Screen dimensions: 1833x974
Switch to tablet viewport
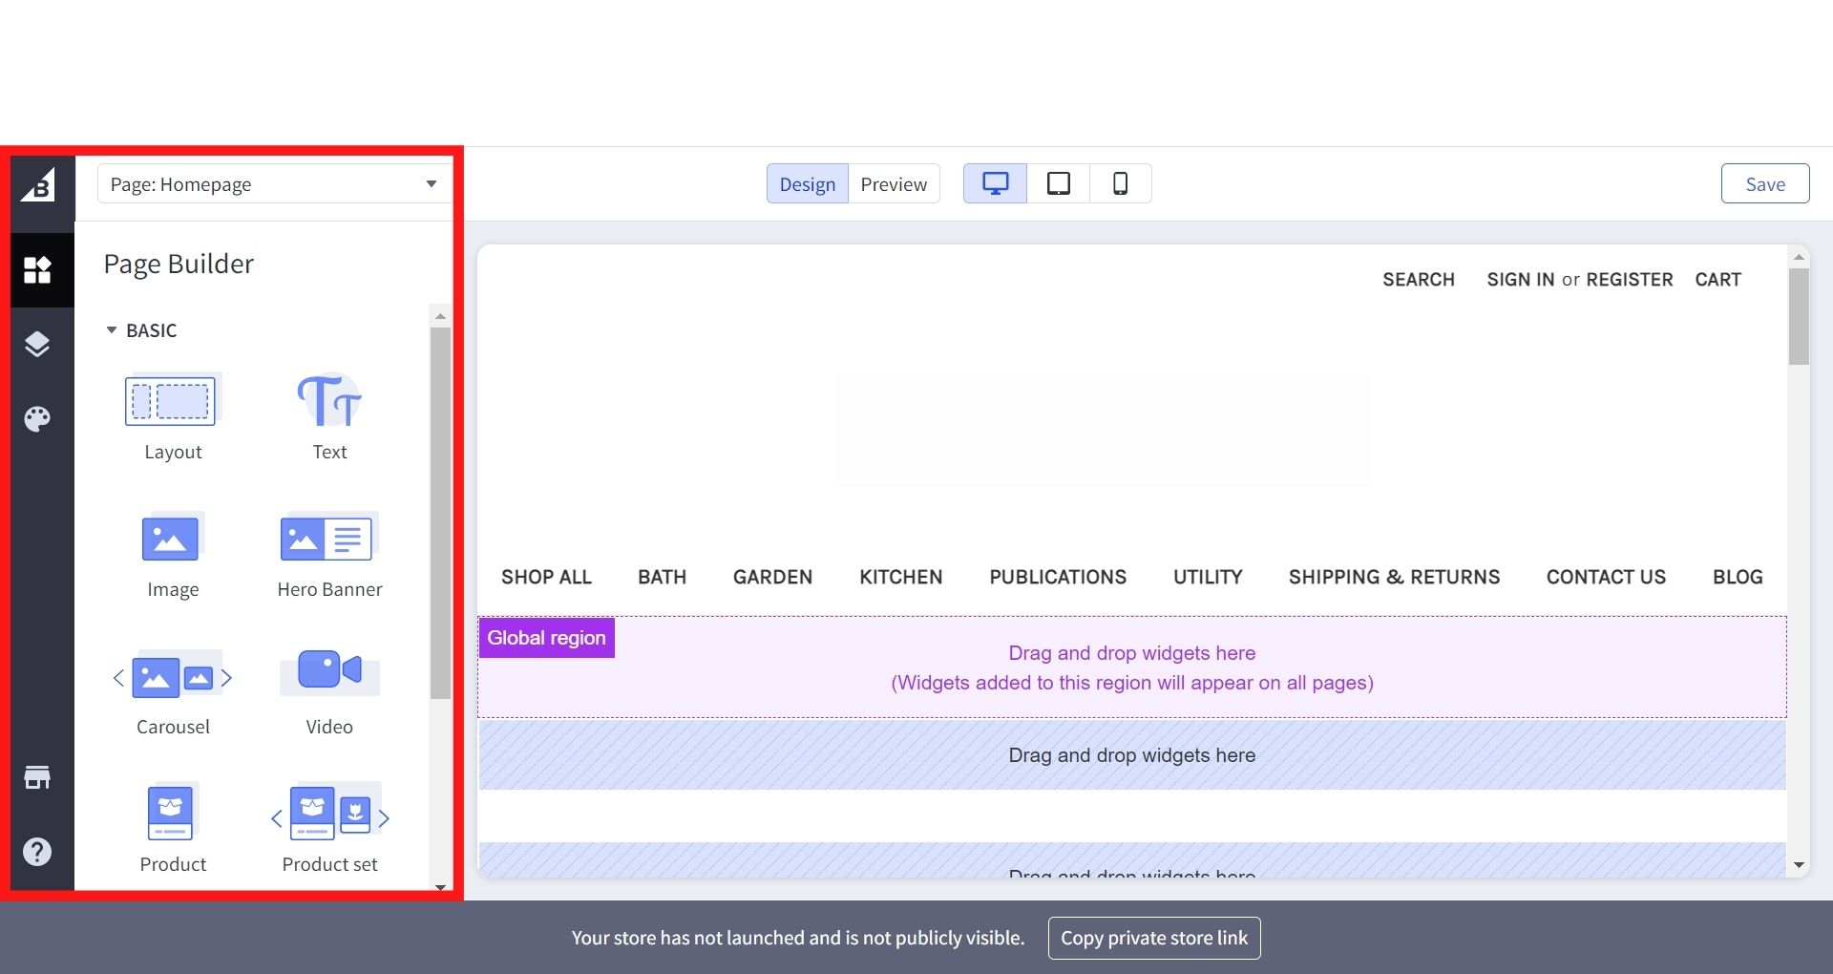tap(1059, 183)
